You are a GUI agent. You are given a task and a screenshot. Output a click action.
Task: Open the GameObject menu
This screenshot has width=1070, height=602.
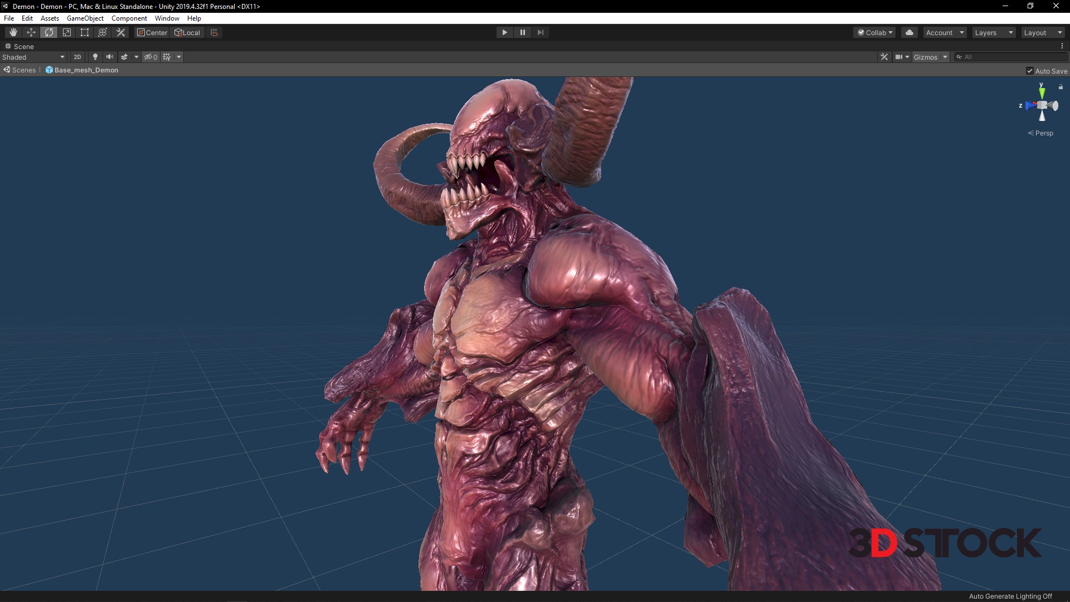tap(85, 18)
